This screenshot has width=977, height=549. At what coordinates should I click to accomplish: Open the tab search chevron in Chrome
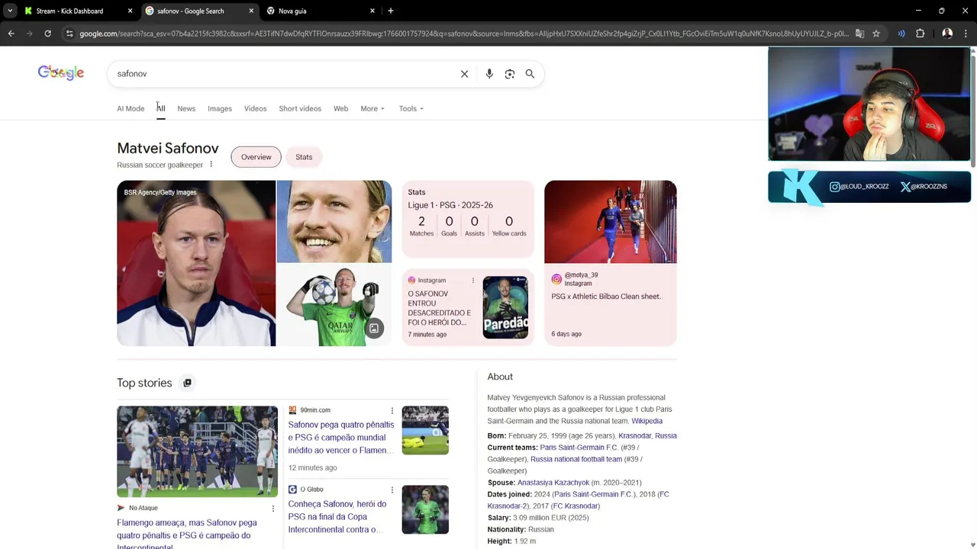click(10, 11)
